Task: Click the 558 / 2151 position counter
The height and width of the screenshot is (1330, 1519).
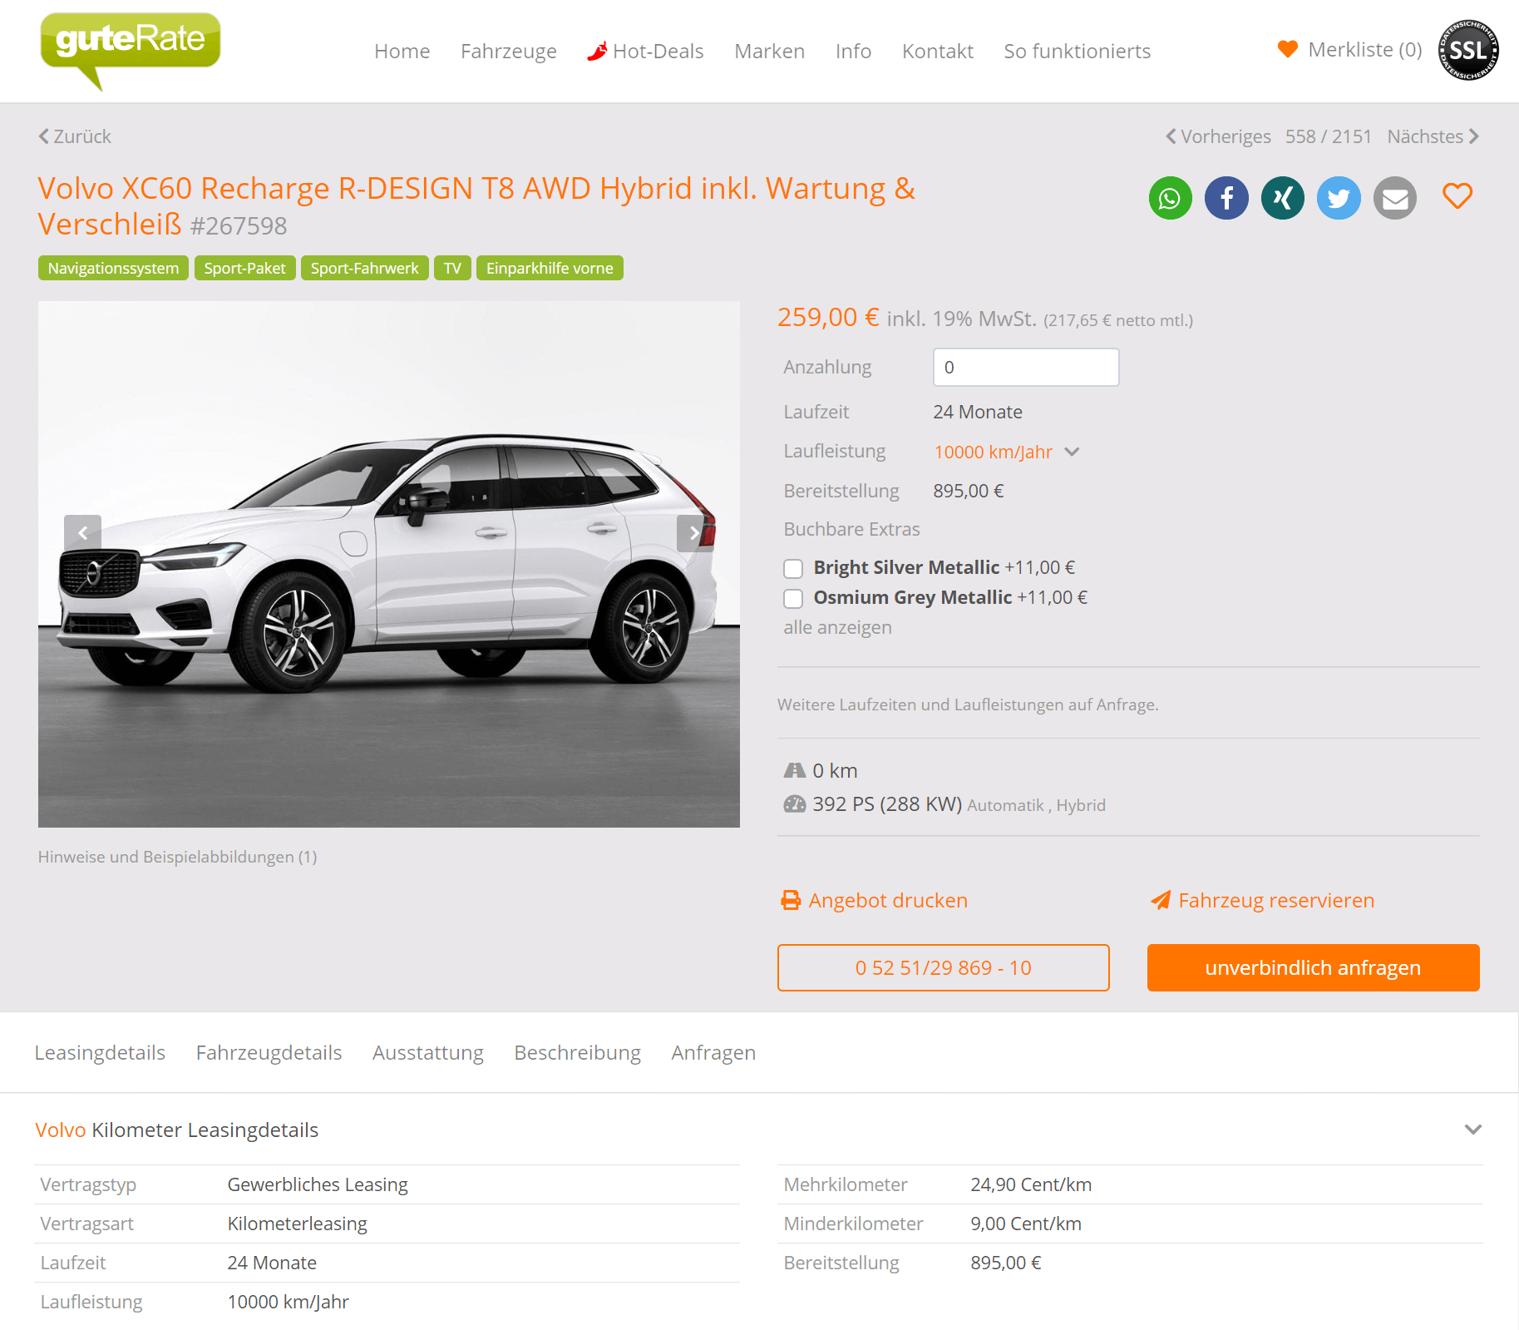Action: 1329,136
